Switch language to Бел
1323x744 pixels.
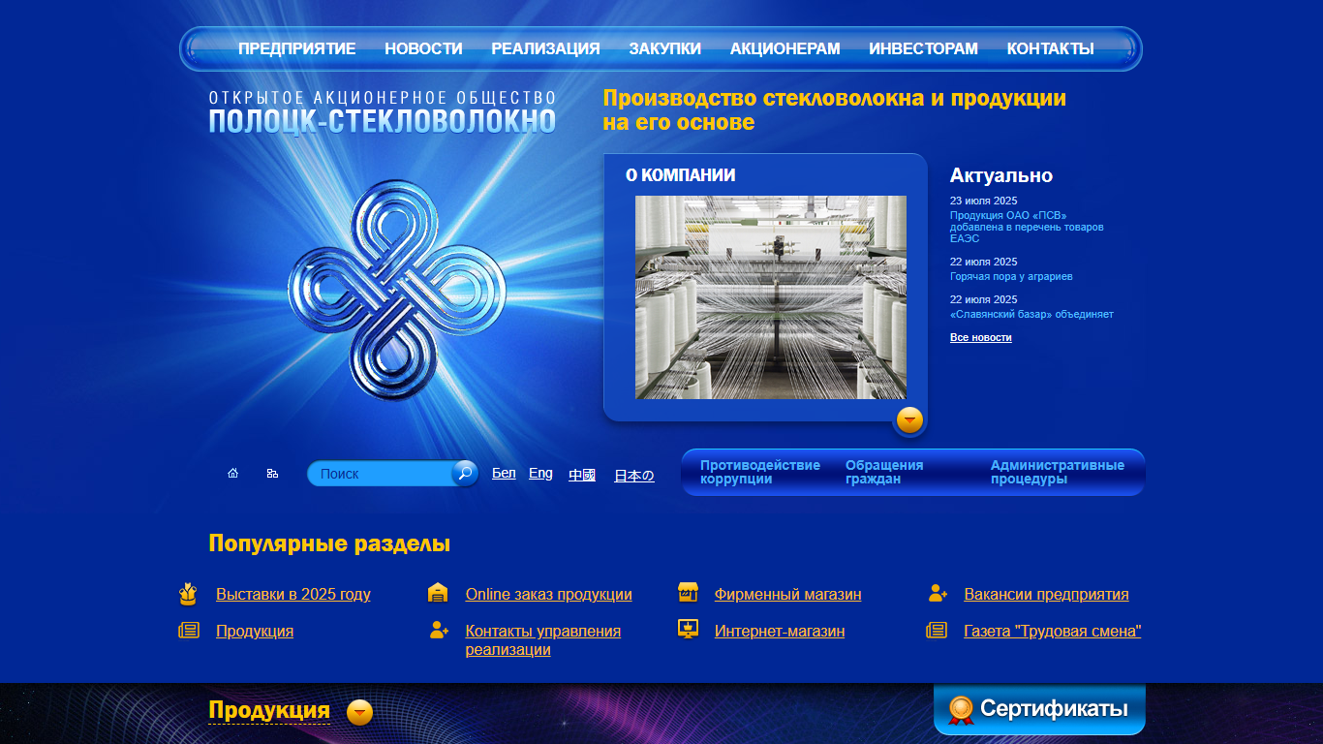pos(504,473)
